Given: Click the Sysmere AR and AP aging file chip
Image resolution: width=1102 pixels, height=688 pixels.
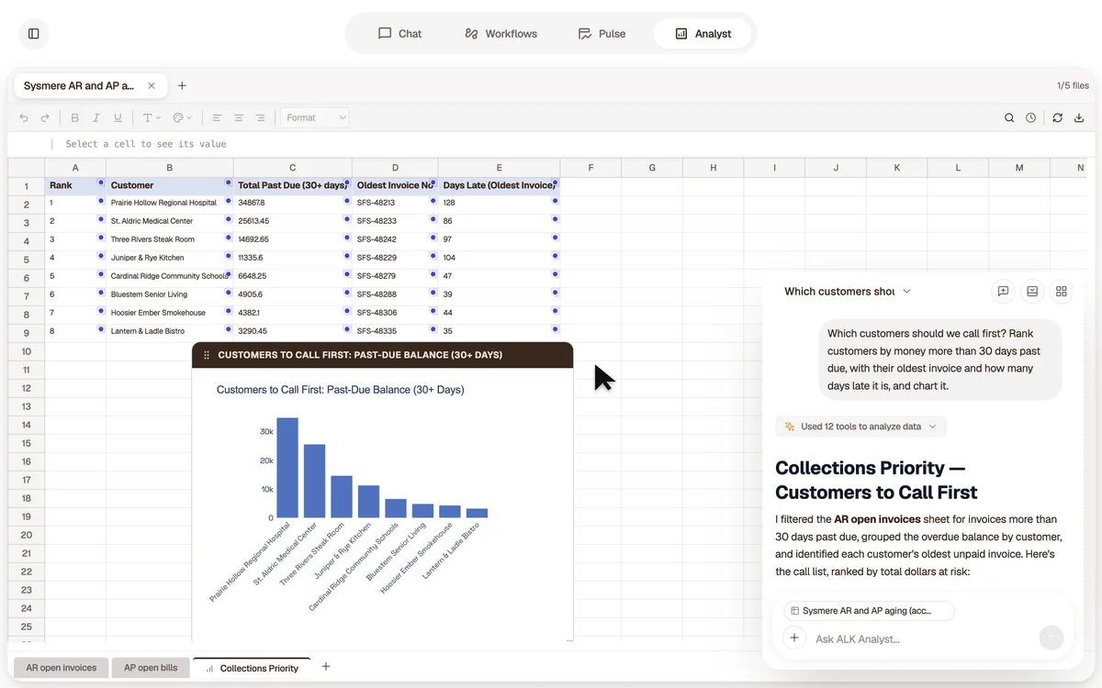Looking at the screenshot, I should (869, 611).
